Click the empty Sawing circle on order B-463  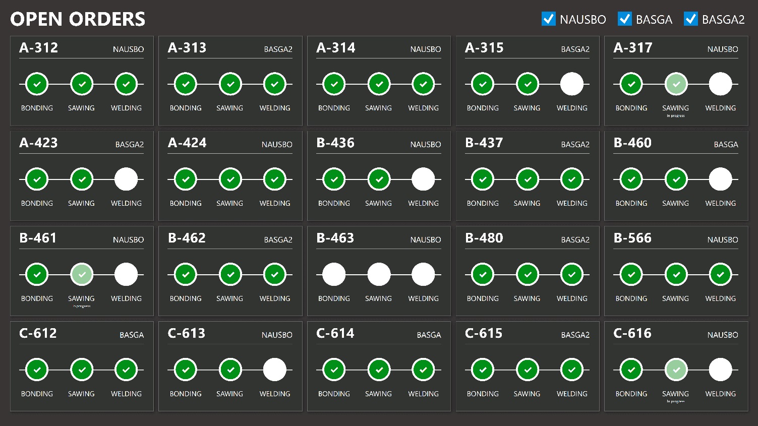(379, 275)
